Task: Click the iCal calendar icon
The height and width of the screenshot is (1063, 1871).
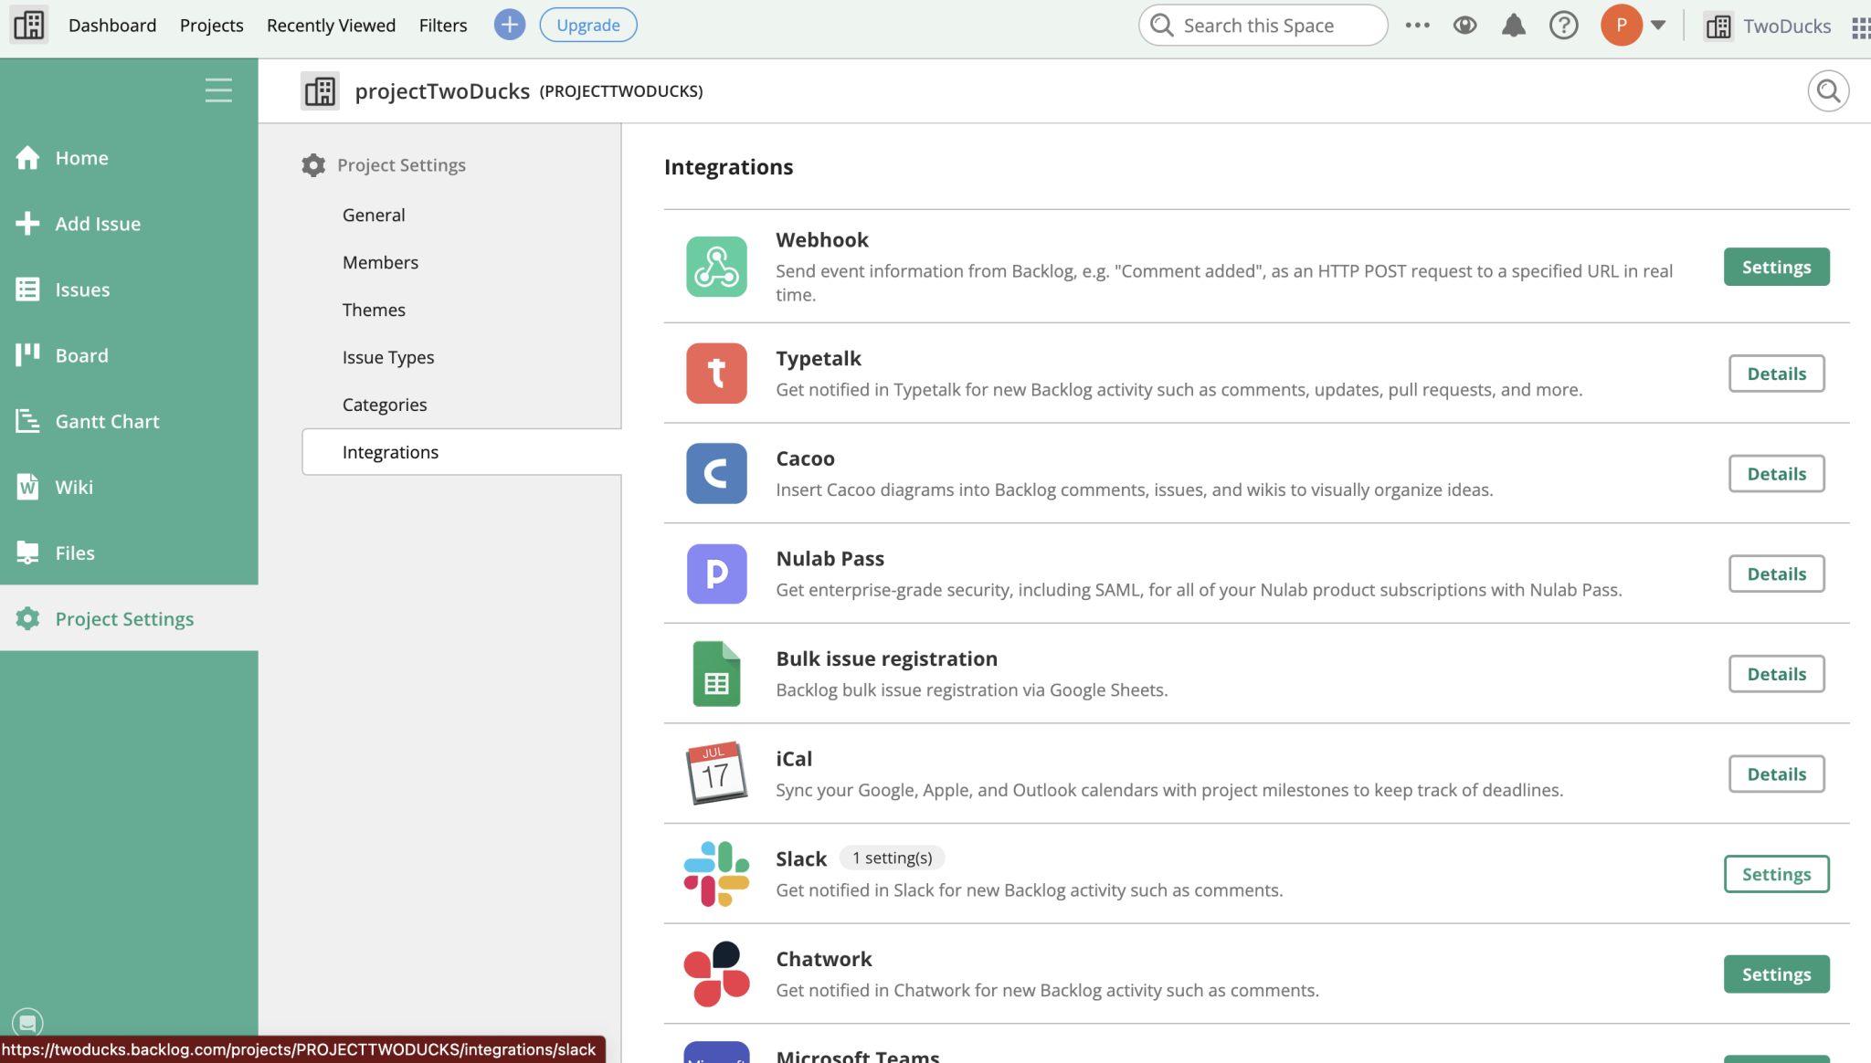Action: (716, 773)
